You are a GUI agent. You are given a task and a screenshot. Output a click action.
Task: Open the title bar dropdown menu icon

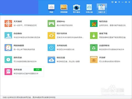pyautogui.click(x=119, y=2)
